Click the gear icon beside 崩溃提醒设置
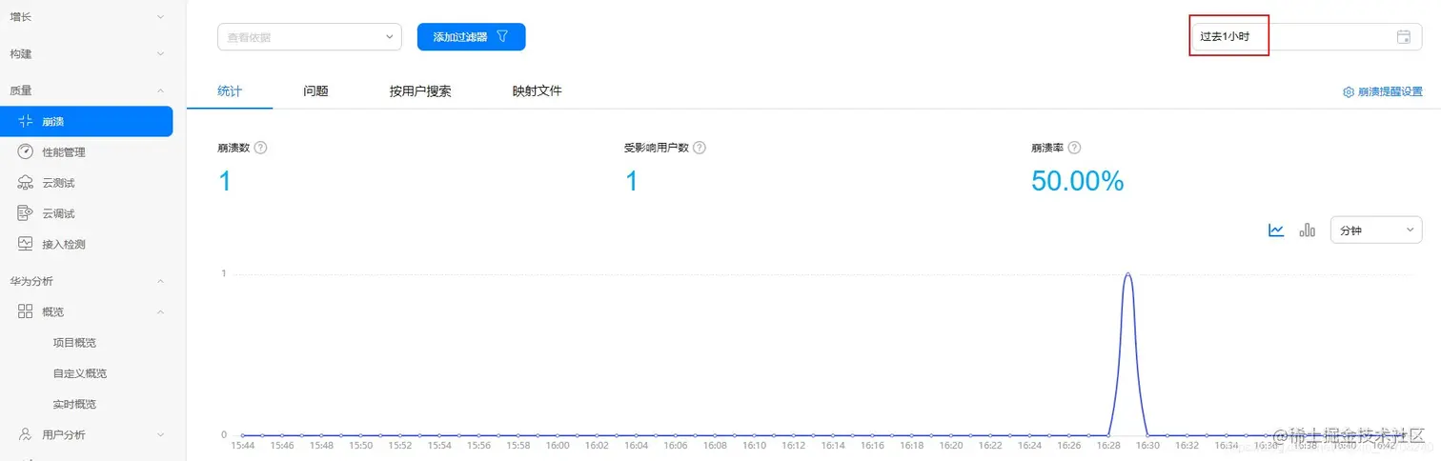This screenshot has width=1441, height=461. [1349, 92]
